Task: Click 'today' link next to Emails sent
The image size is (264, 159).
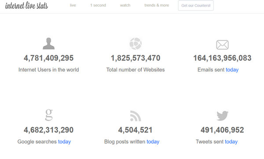Action: pos(232,70)
